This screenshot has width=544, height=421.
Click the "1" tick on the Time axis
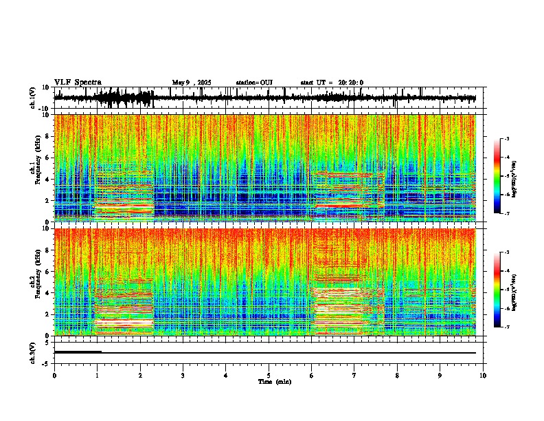(x=97, y=376)
